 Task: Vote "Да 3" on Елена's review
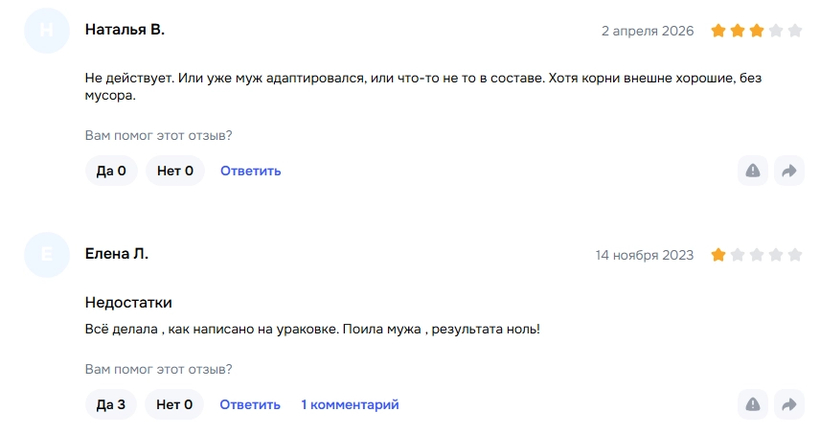(x=111, y=404)
